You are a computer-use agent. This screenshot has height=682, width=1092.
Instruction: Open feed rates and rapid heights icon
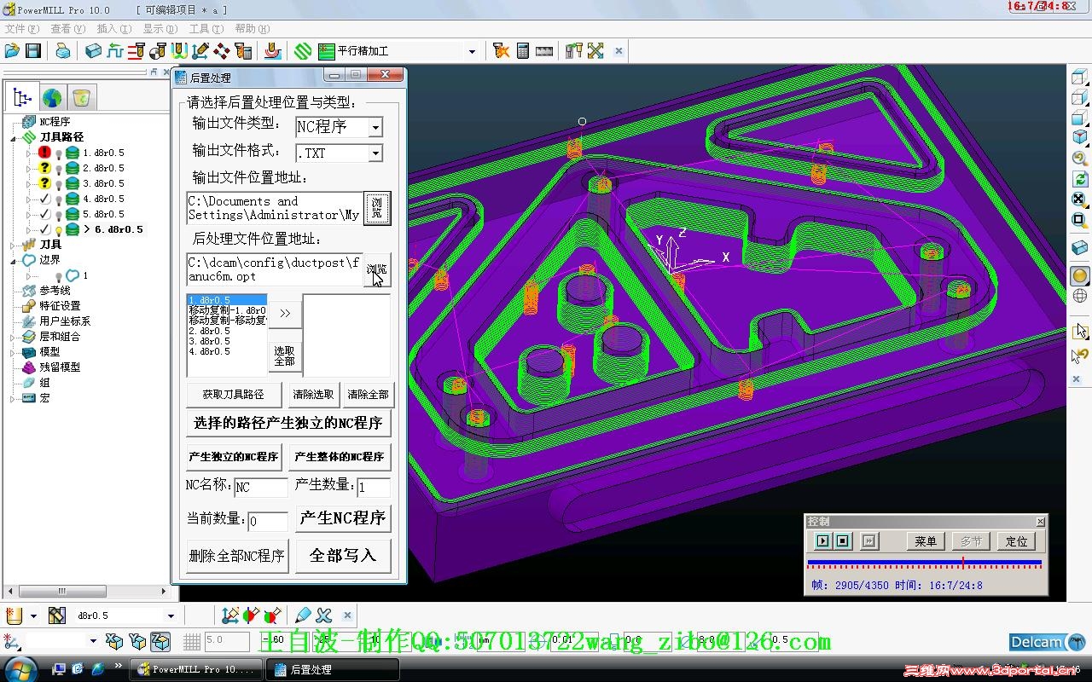coord(115,51)
